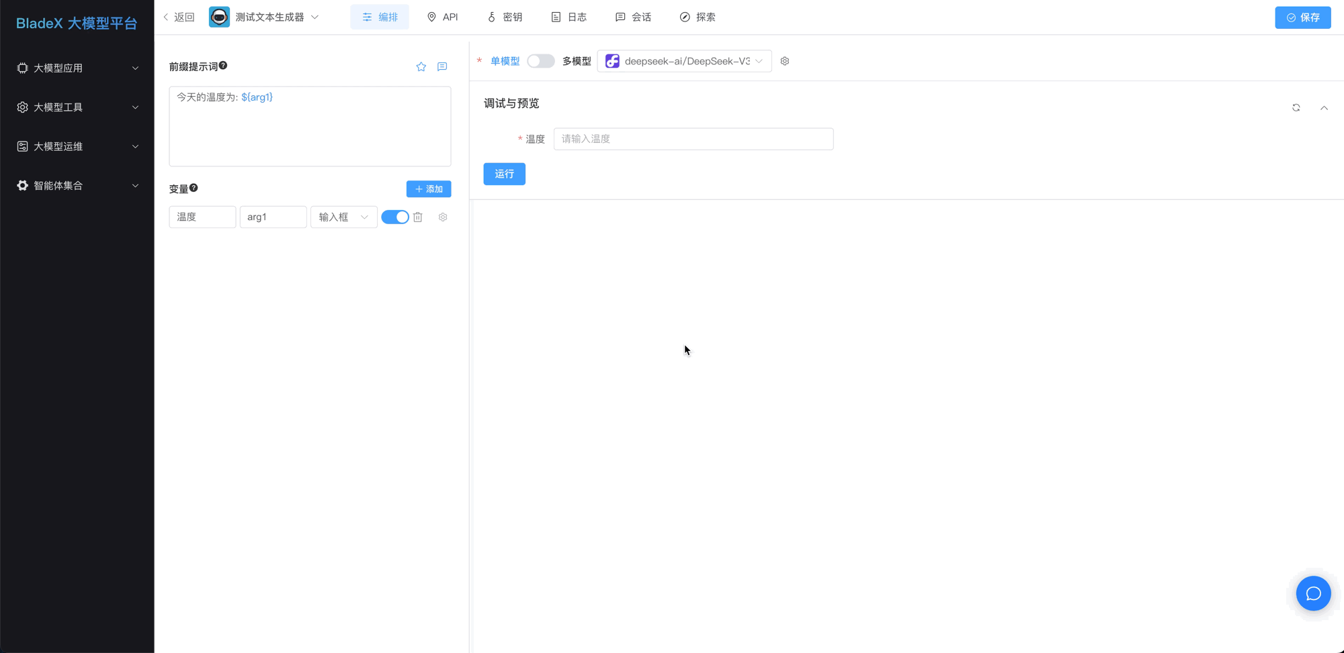The image size is (1344, 653).
Task: Collapse the 调试与预览 panel
Action: 1324,107
